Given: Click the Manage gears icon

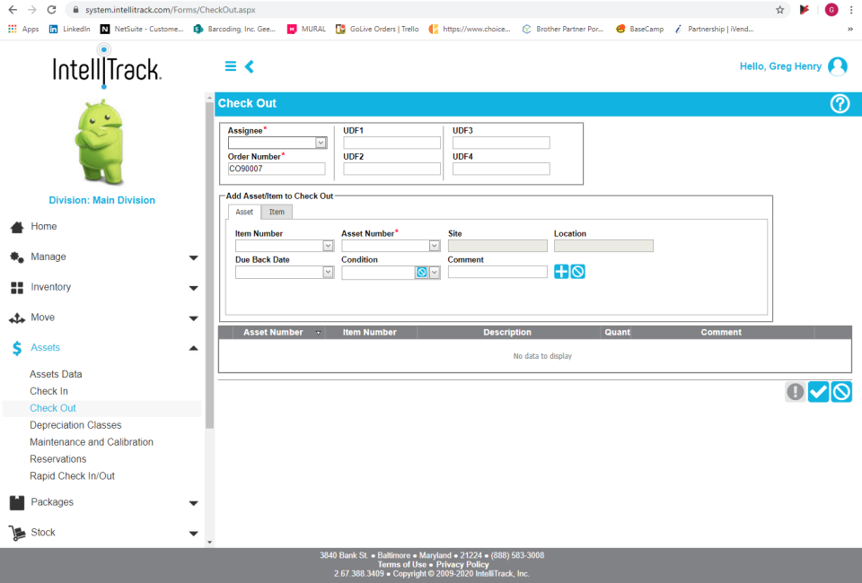Looking at the screenshot, I should (17, 257).
